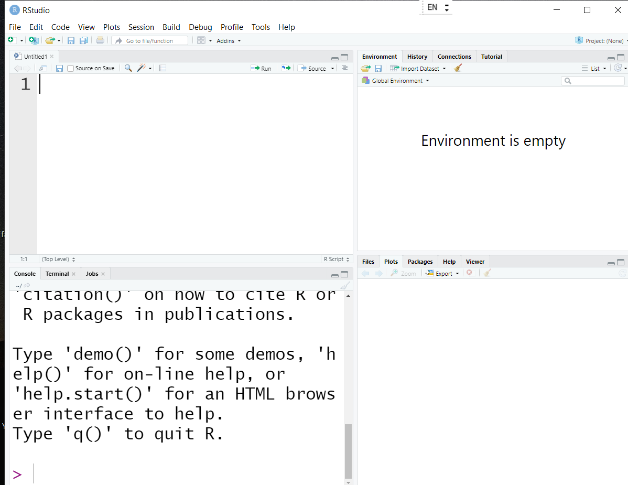
Task: Show in new window icon in editor
Action: click(43, 69)
